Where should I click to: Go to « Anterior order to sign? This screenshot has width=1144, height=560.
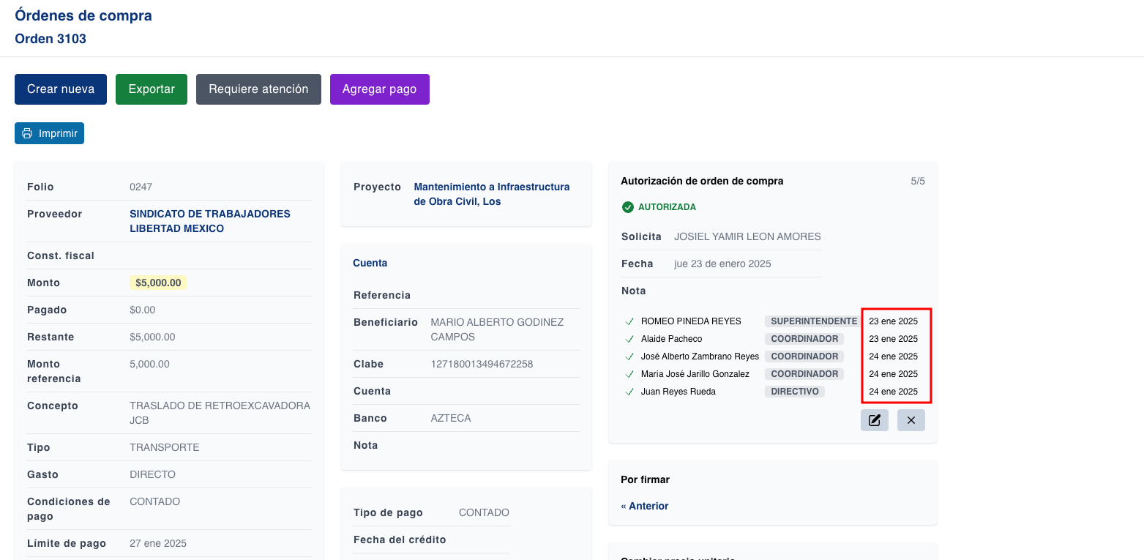pos(644,506)
